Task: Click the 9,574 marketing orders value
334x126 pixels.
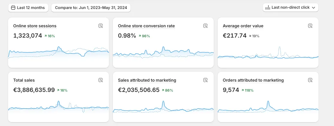Action: tap(231, 90)
